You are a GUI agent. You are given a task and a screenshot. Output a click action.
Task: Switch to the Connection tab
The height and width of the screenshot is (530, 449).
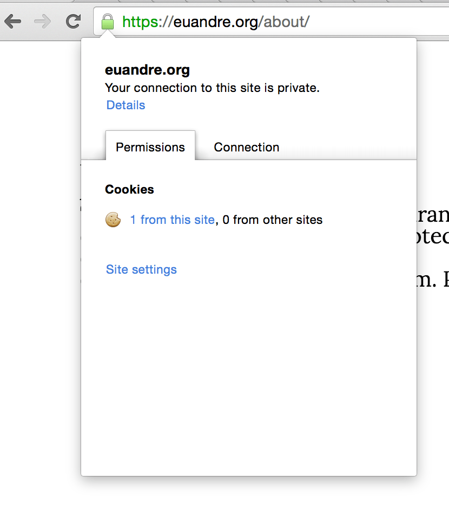[246, 147]
